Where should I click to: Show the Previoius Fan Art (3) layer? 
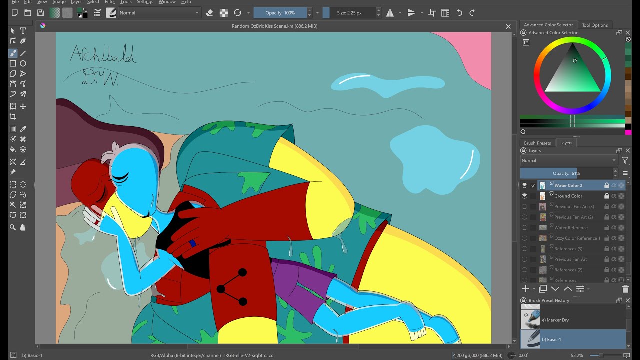(524, 206)
